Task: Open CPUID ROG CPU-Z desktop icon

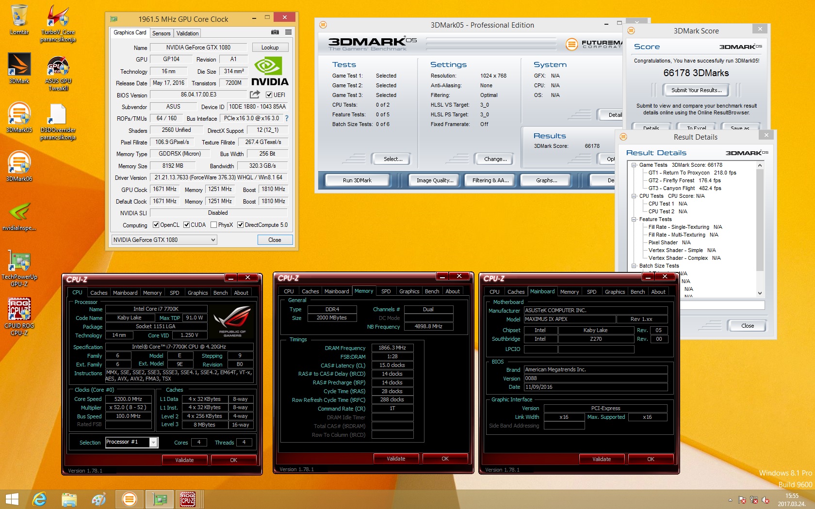Action: (x=19, y=317)
